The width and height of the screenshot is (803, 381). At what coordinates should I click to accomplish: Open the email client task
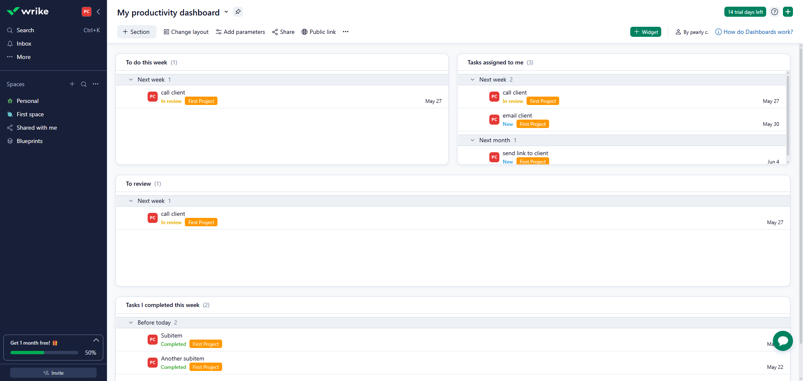point(517,115)
